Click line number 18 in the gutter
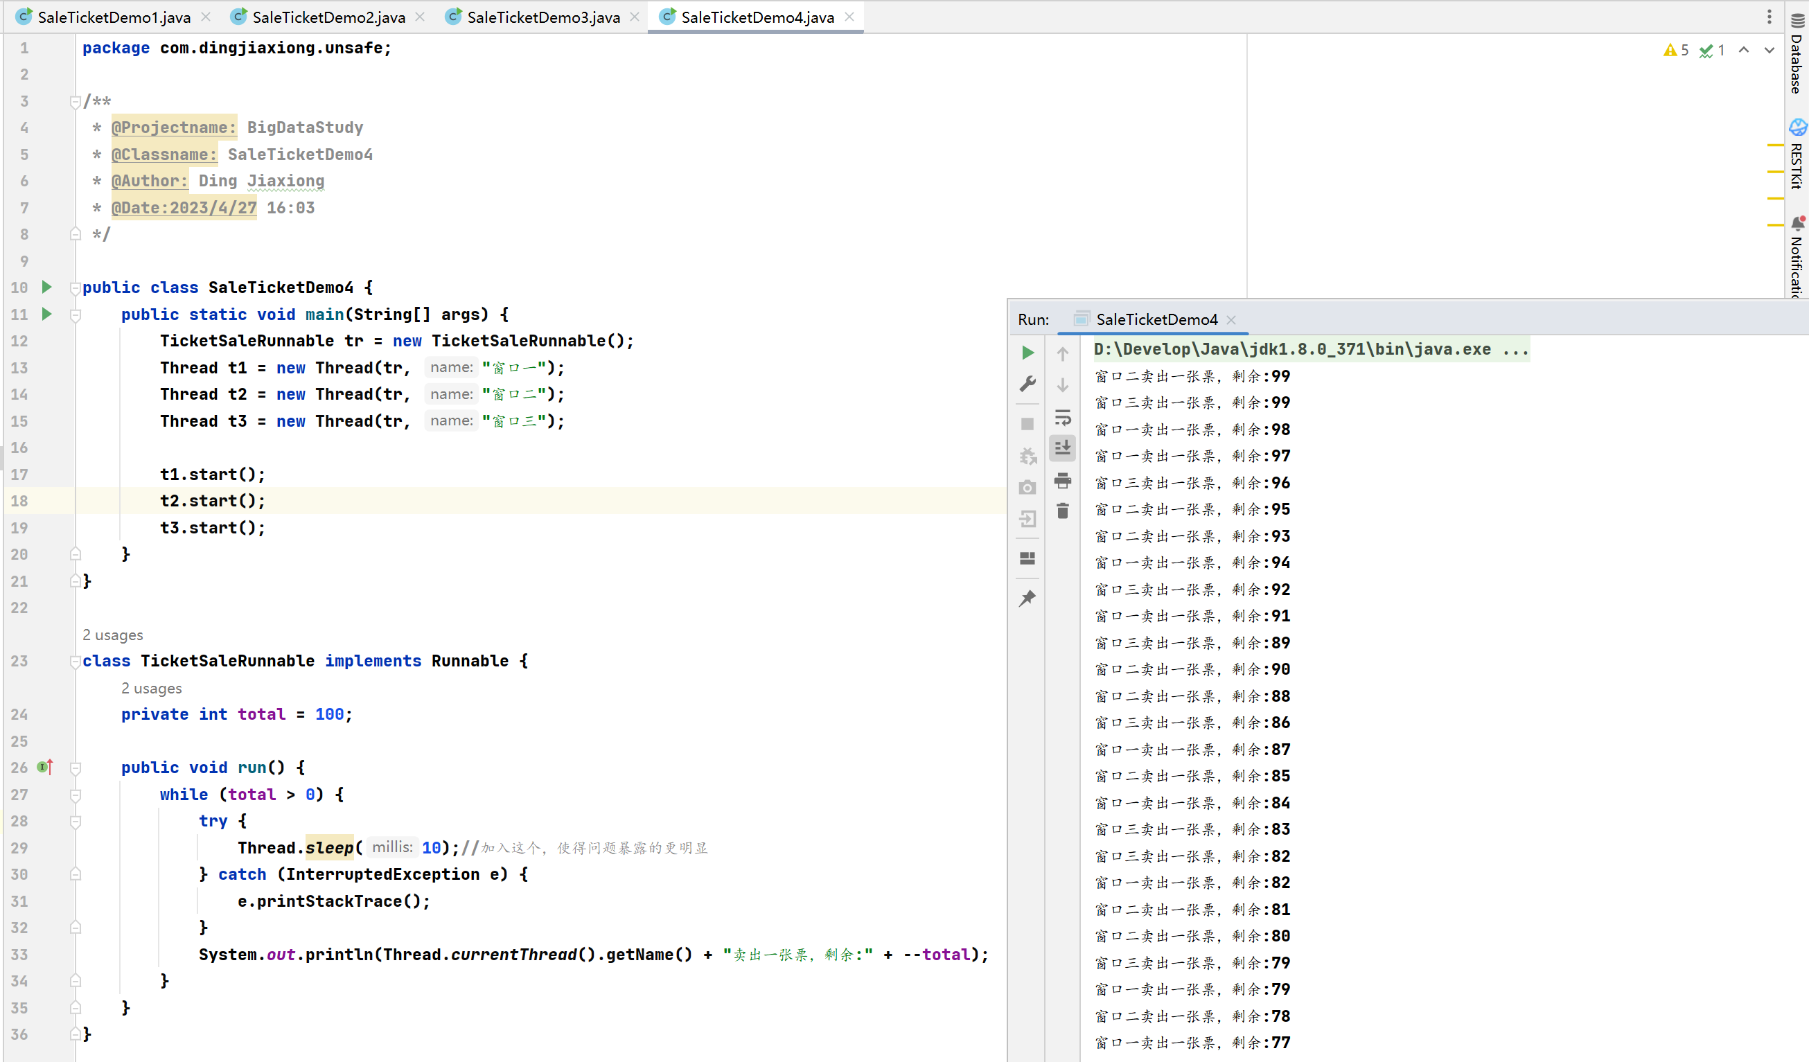 19,501
